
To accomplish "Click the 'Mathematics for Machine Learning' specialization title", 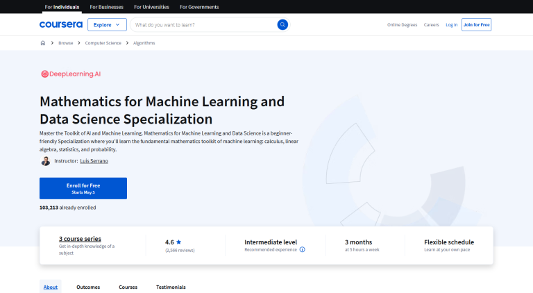I will coord(162,110).
